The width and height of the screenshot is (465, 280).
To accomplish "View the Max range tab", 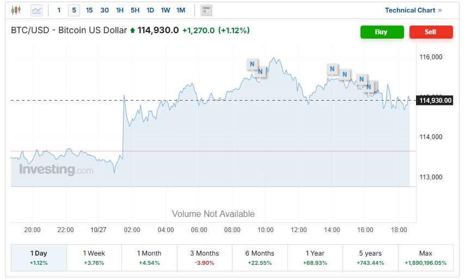I will [x=426, y=258].
